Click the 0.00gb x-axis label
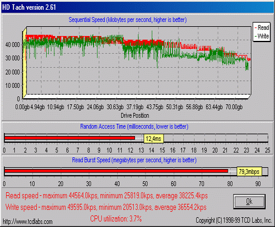This screenshot has height=227, width=275. pos(23,107)
